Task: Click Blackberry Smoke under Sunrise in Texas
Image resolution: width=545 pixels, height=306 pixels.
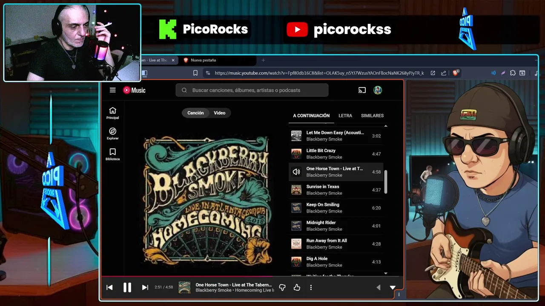Action: [x=324, y=193]
